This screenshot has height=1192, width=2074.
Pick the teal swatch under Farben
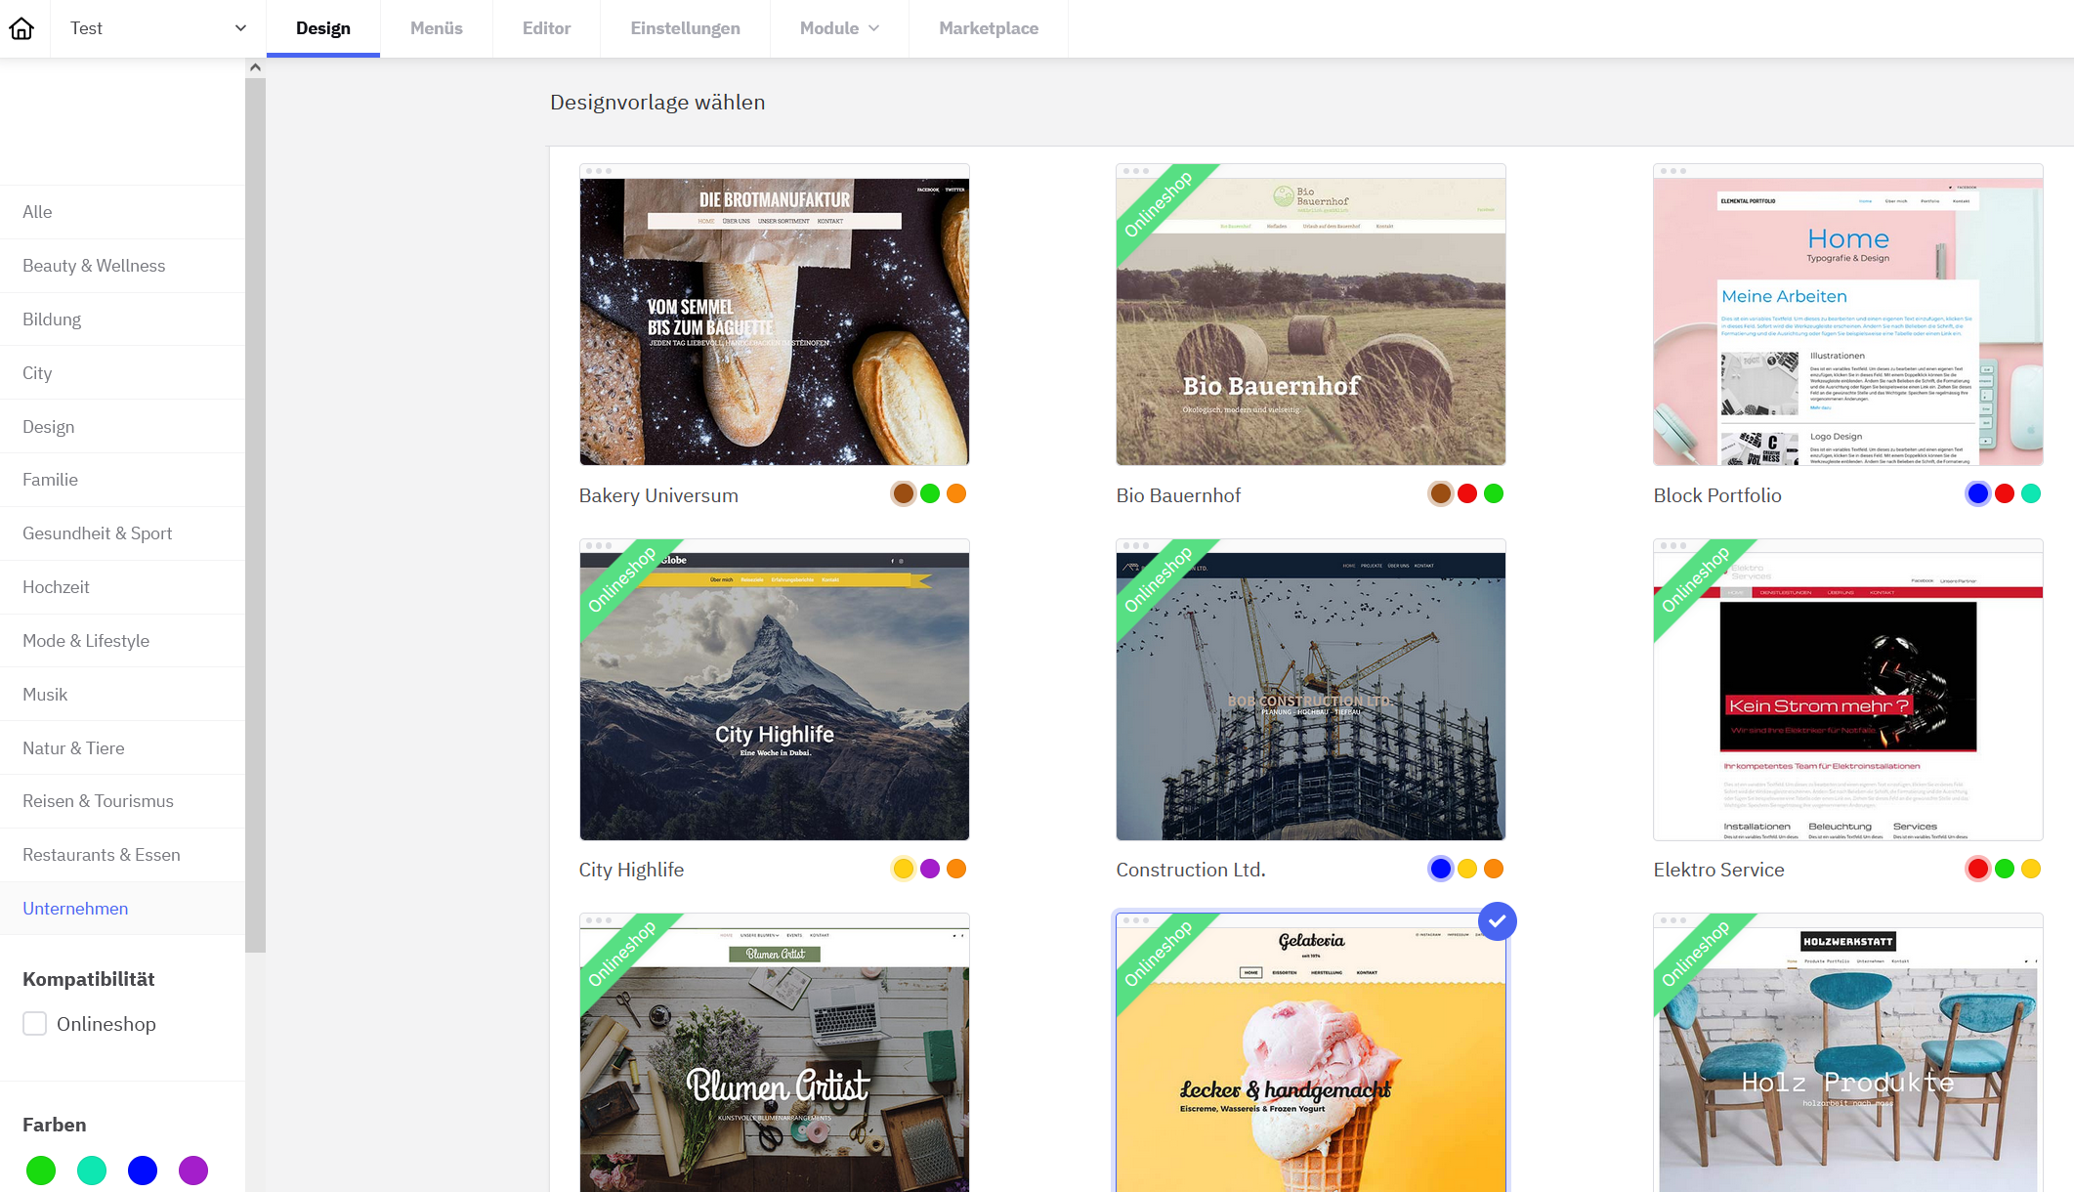pos(92,1170)
